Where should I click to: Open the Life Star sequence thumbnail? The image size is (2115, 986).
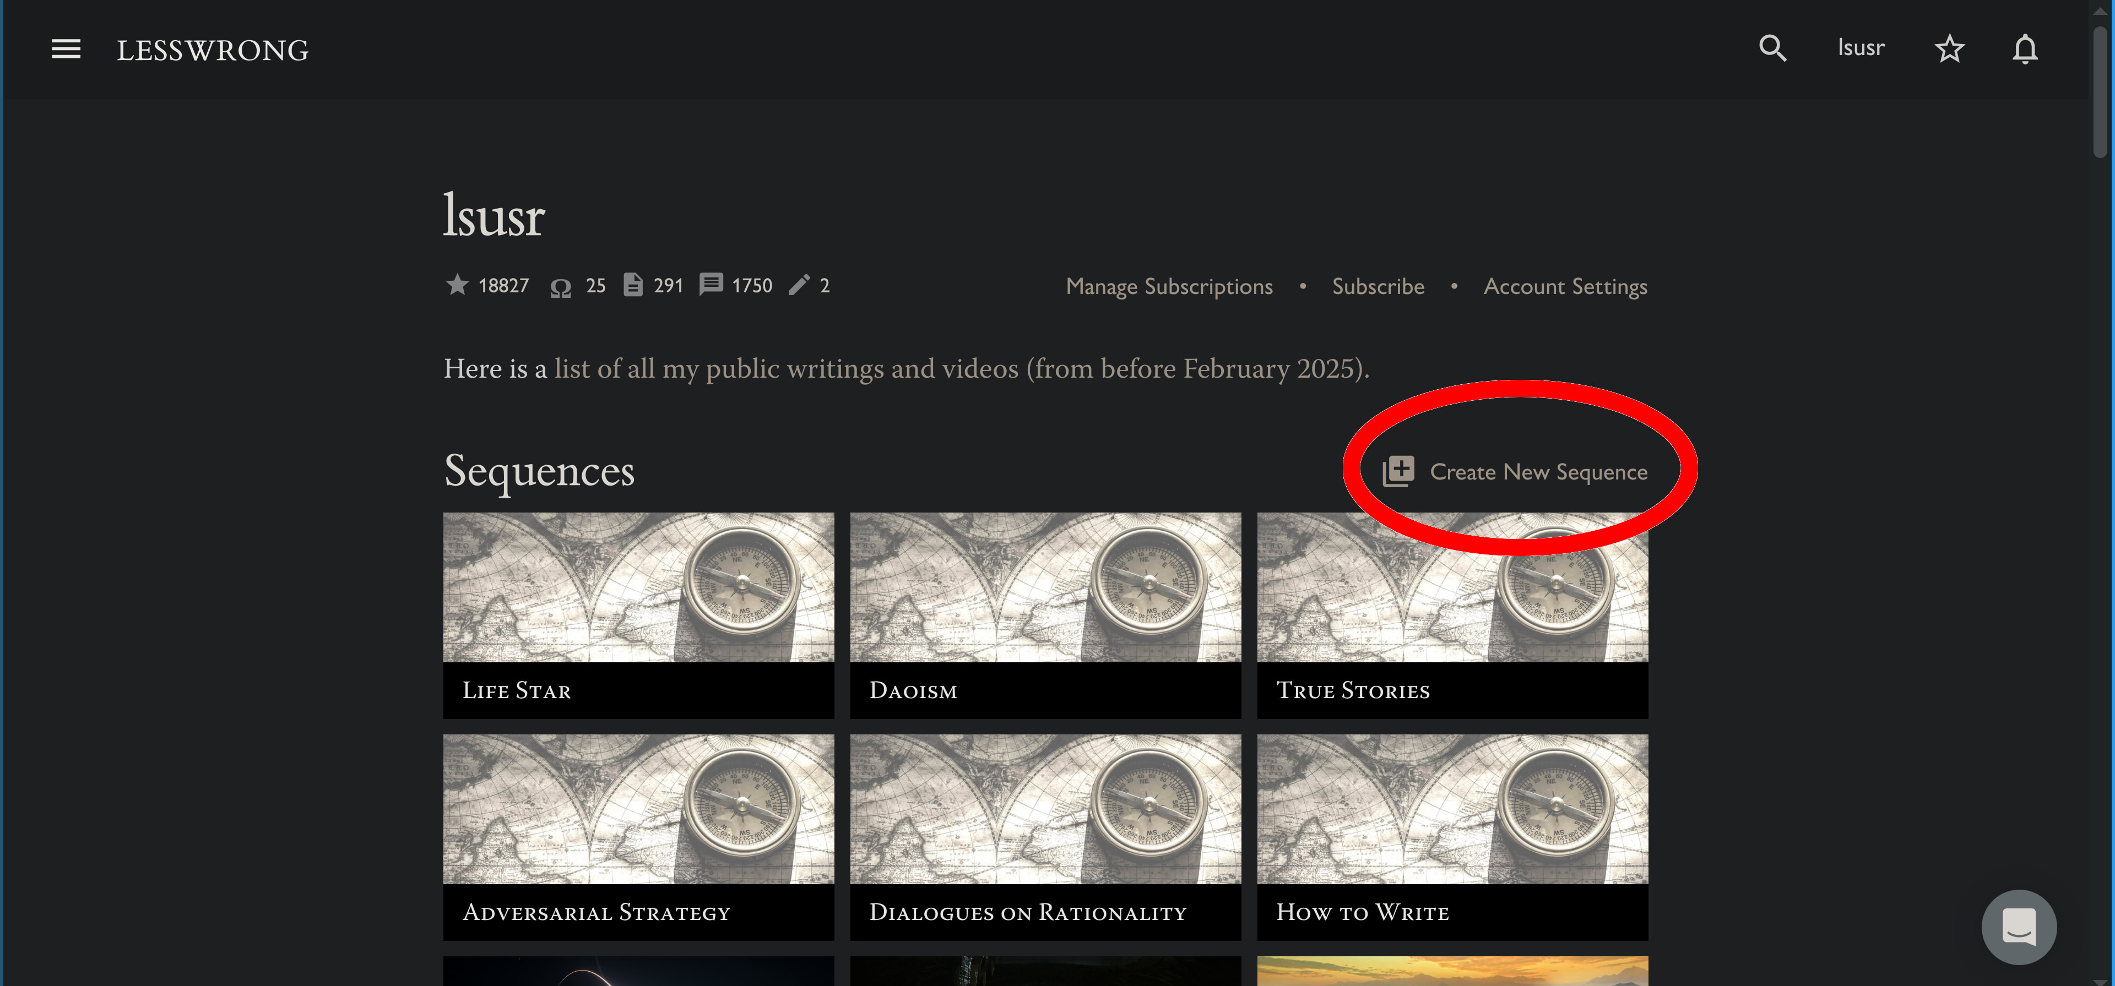click(638, 587)
